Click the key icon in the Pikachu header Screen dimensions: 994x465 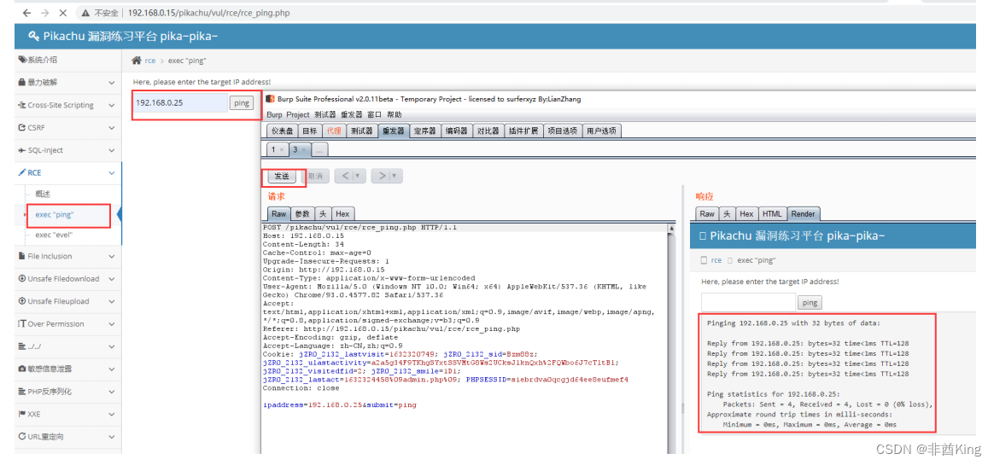point(34,36)
